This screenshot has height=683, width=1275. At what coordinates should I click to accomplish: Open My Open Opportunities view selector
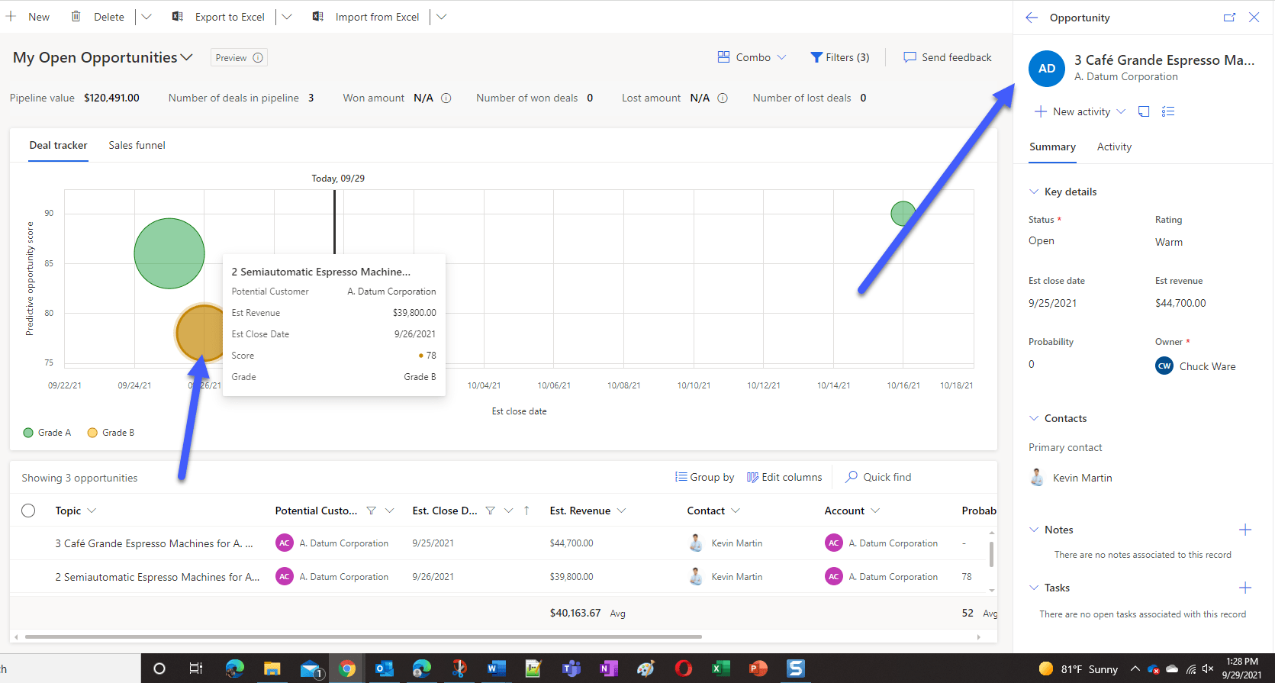[x=103, y=57]
